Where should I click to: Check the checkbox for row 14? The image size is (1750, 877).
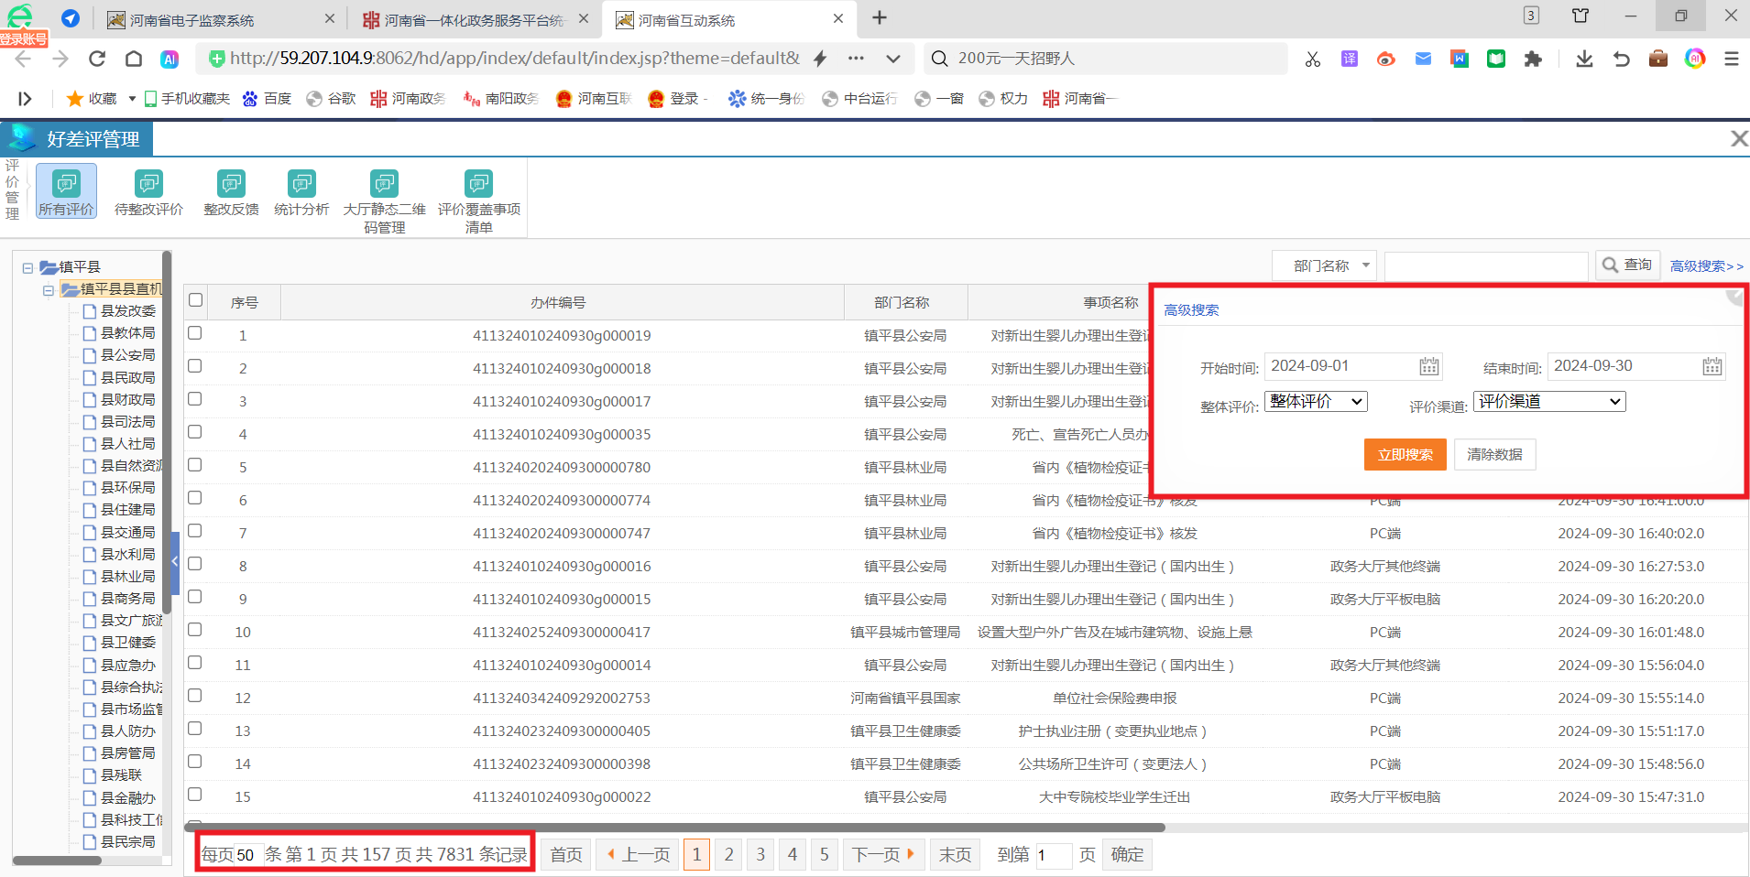pos(195,762)
